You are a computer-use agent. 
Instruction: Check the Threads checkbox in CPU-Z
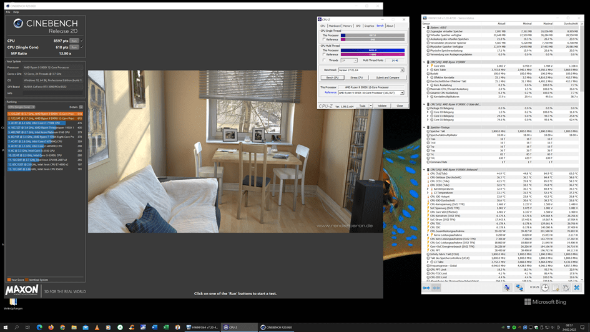coord(324,60)
